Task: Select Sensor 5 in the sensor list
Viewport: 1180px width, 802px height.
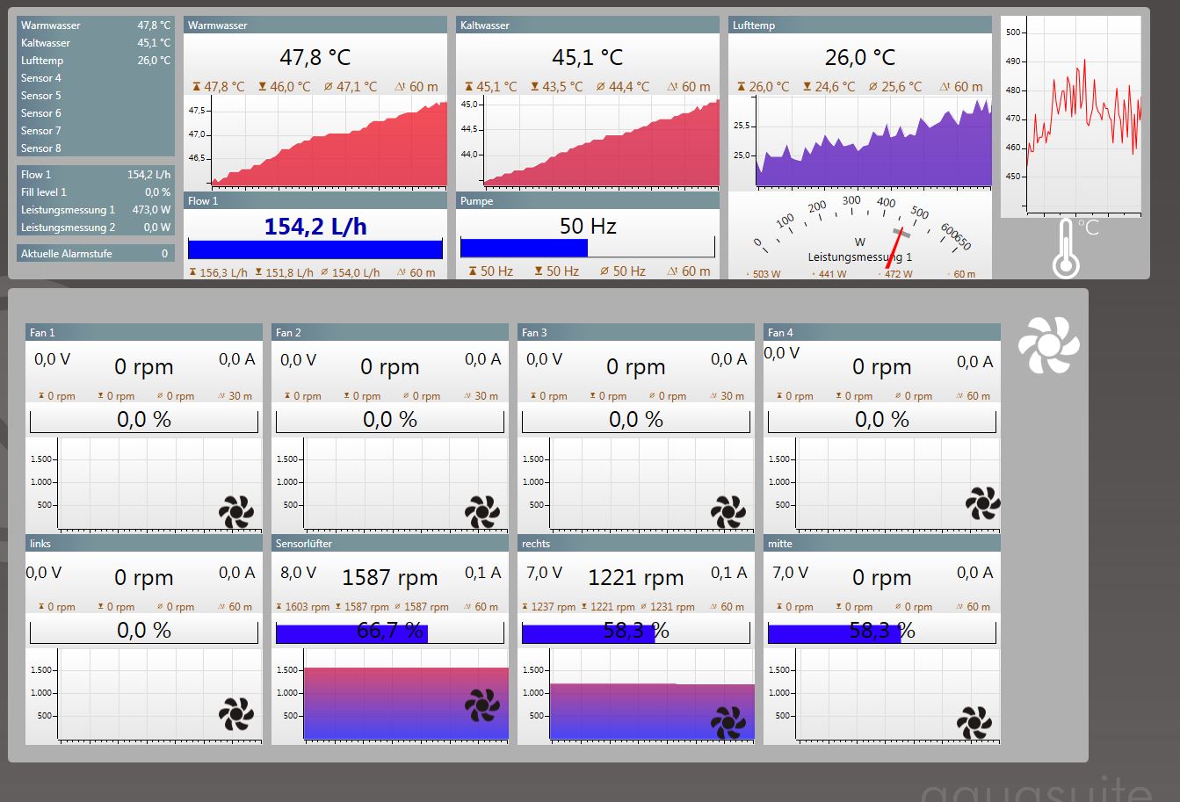Action: (96, 96)
